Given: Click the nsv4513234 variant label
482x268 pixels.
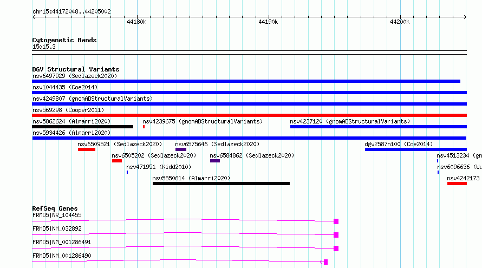Looking at the screenshot, I should pos(459,155).
